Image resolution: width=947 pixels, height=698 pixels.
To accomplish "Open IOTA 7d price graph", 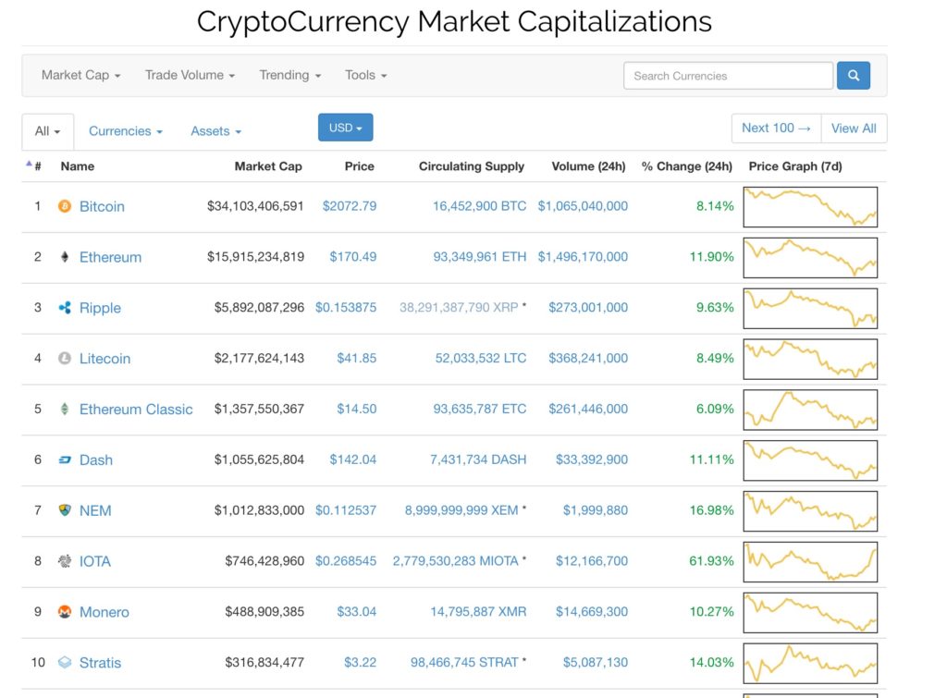I will [810, 562].
